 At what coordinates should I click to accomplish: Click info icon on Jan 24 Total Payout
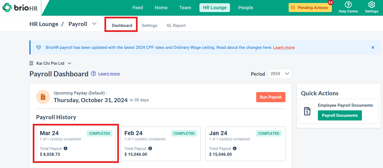(x=235, y=148)
